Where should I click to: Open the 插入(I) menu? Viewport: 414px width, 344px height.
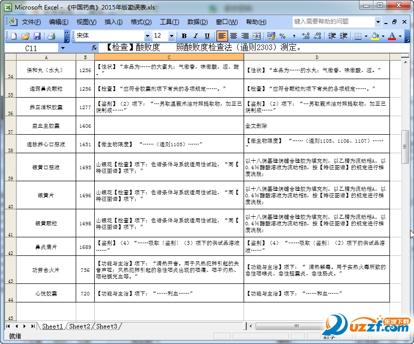tap(113, 22)
